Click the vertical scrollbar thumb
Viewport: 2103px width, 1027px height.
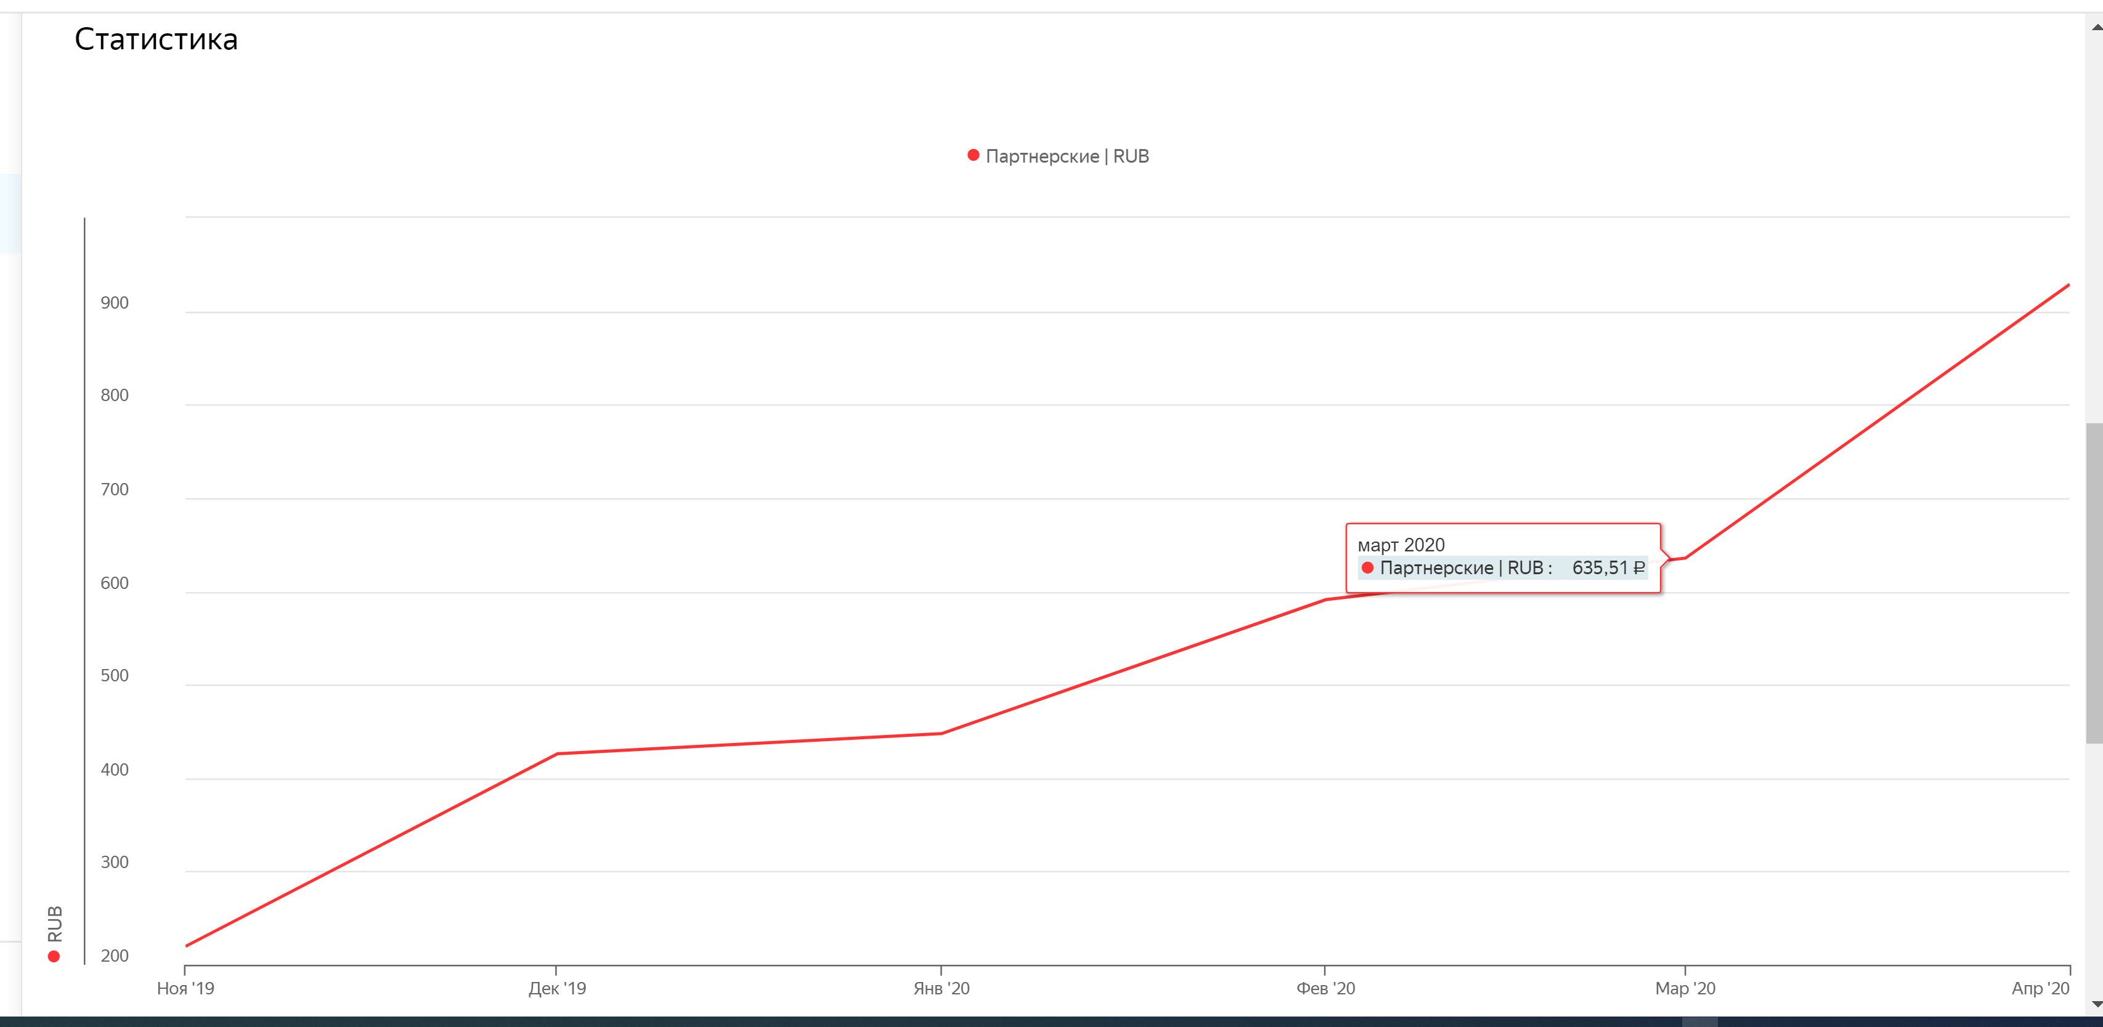click(x=2094, y=583)
